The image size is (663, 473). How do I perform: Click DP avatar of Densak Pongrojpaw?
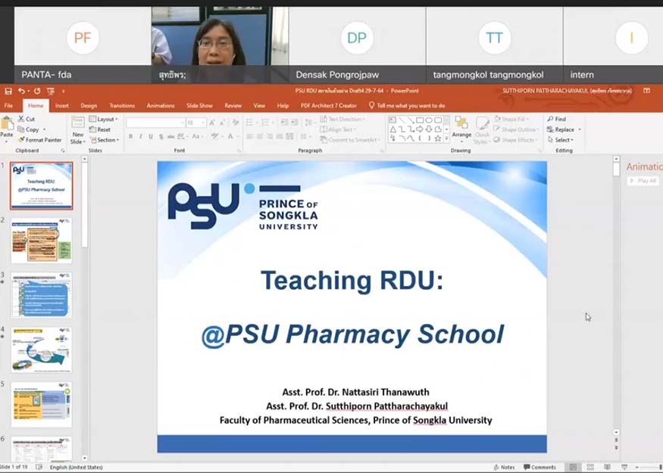357,38
